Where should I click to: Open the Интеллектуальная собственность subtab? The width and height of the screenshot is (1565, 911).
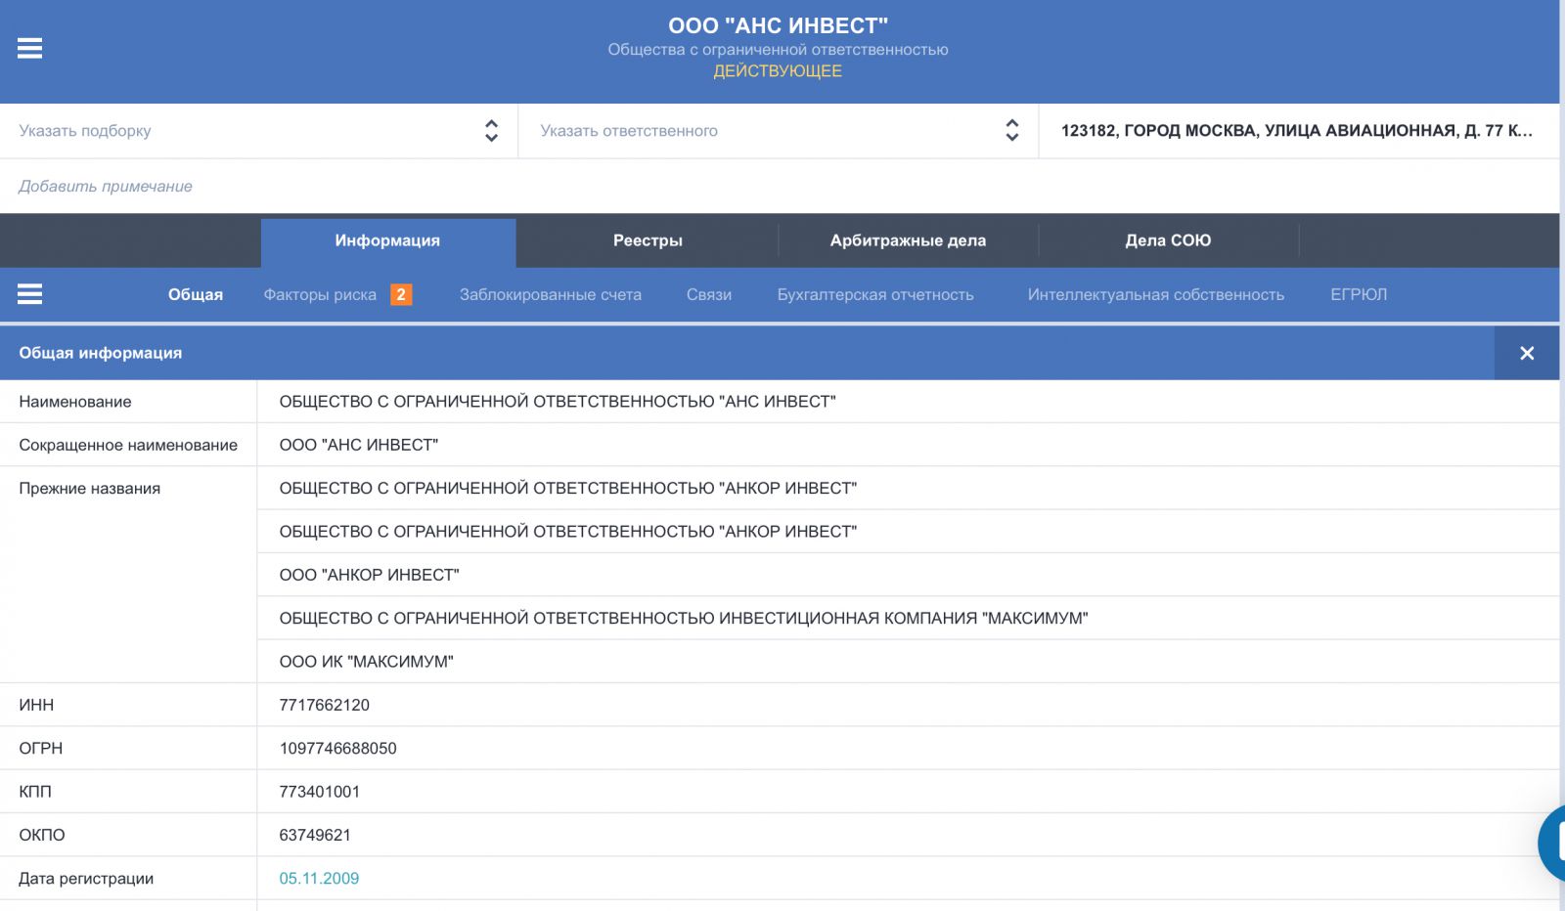(1156, 294)
